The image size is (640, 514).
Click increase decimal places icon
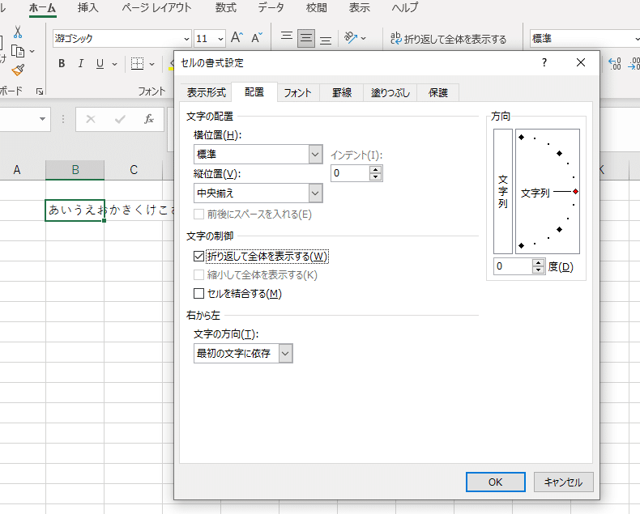pyautogui.click(x=615, y=64)
